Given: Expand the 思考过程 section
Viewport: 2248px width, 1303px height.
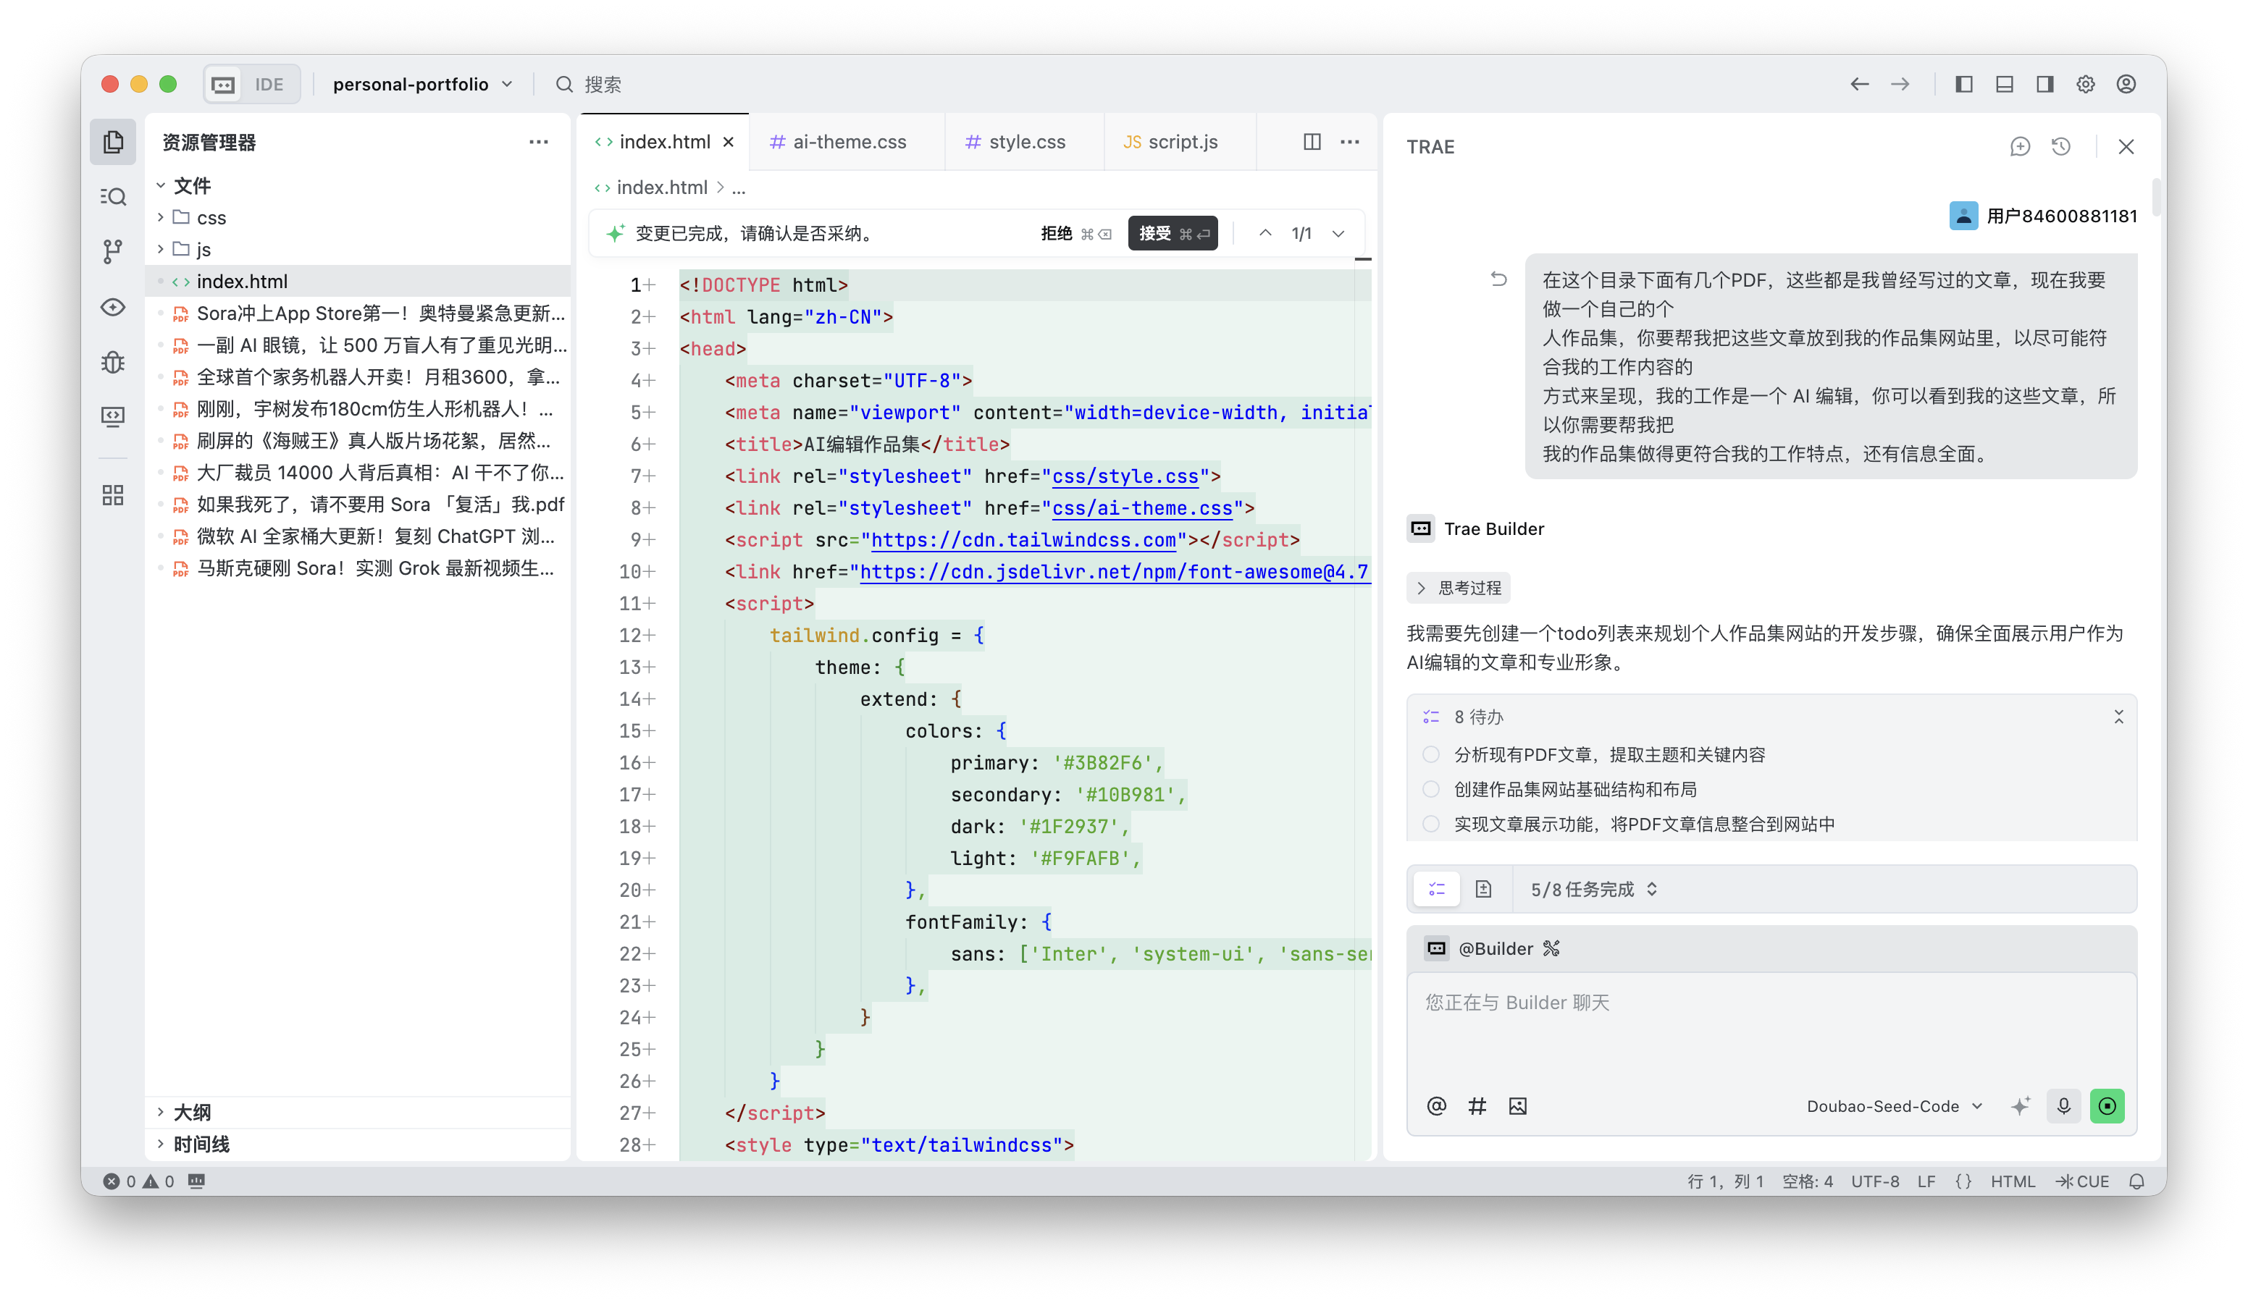Looking at the screenshot, I should pos(1459,588).
